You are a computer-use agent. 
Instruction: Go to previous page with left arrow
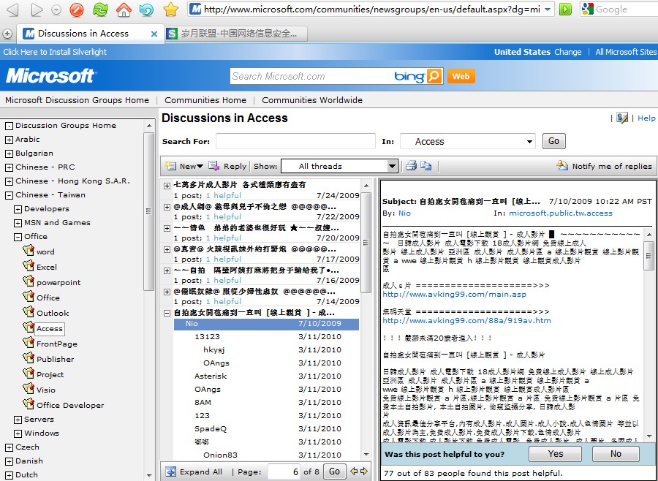[354, 471]
